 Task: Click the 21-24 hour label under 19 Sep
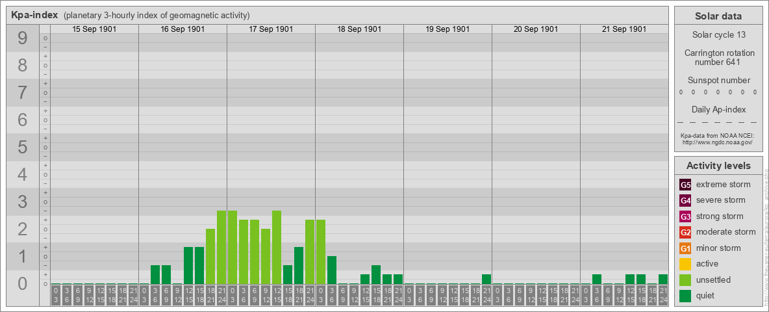tap(486, 295)
